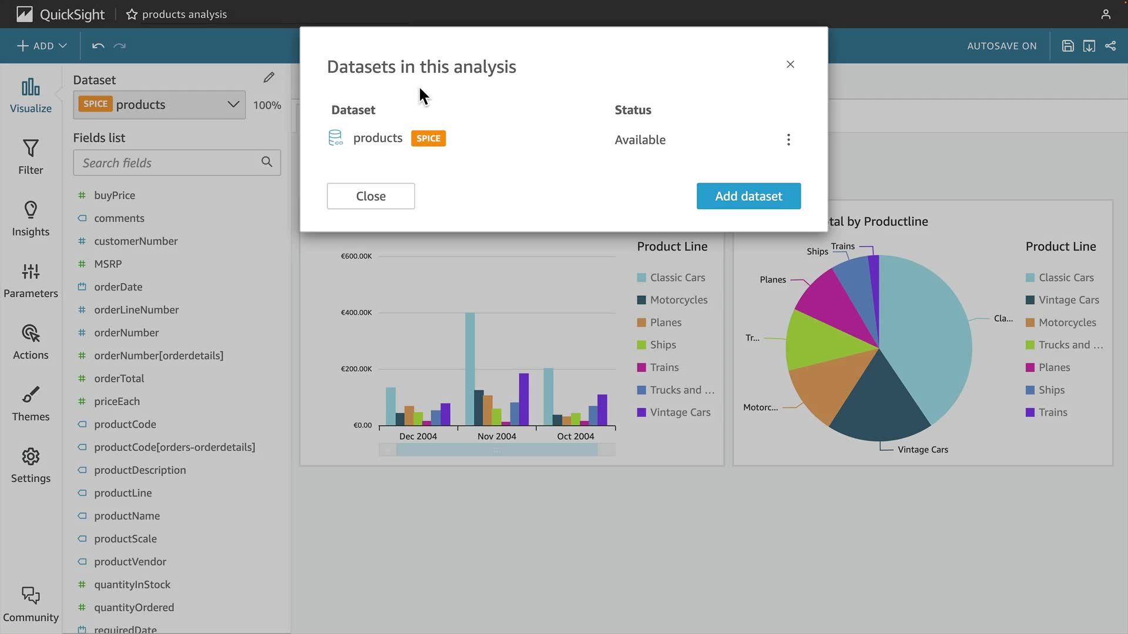Screen dimensions: 1128x634
Task: Click the Add dataset button
Action: [748, 196]
